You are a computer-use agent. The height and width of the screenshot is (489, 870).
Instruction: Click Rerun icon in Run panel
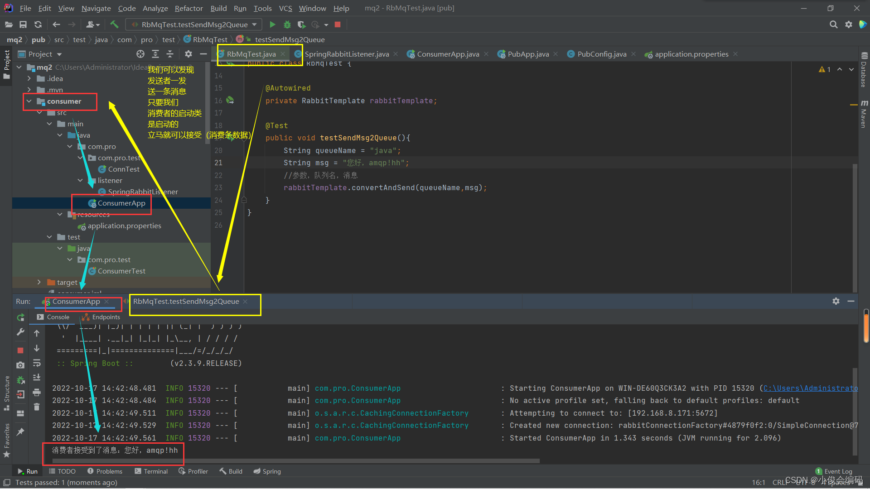(20, 317)
